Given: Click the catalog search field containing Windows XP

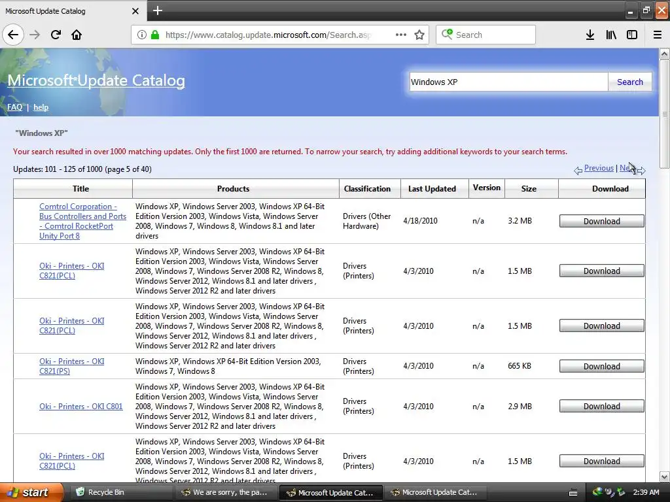Looking at the screenshot, I should tap(508, 82).
